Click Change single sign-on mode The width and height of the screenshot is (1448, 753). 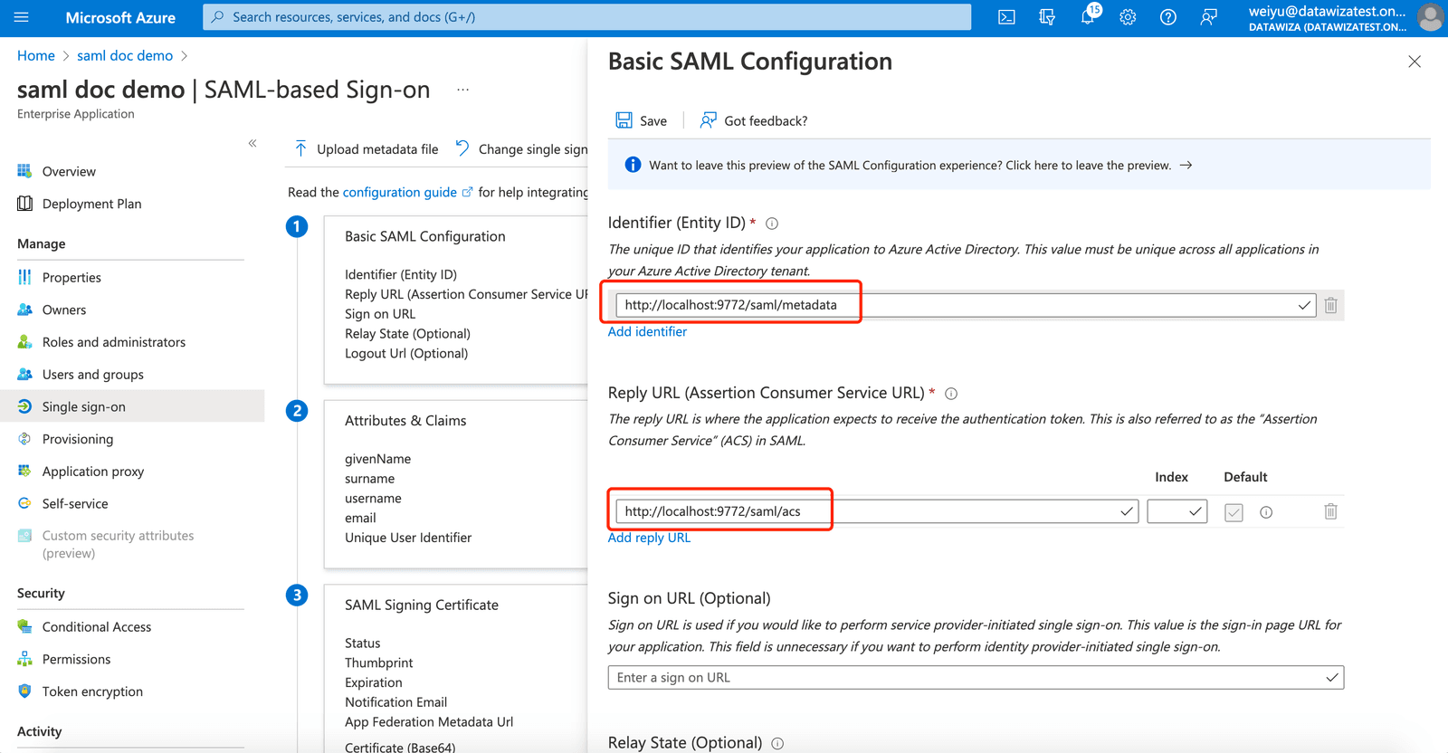coord(521,149)
